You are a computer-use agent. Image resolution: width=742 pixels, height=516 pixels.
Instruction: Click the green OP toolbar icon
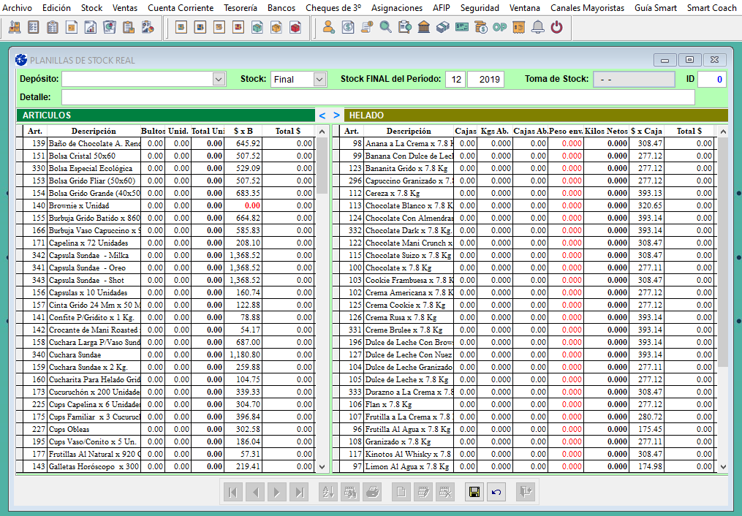(500, 28)
